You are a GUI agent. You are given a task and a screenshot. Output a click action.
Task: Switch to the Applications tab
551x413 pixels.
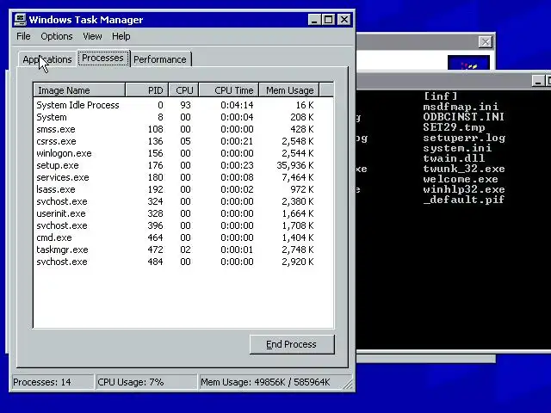coord(47,59)
